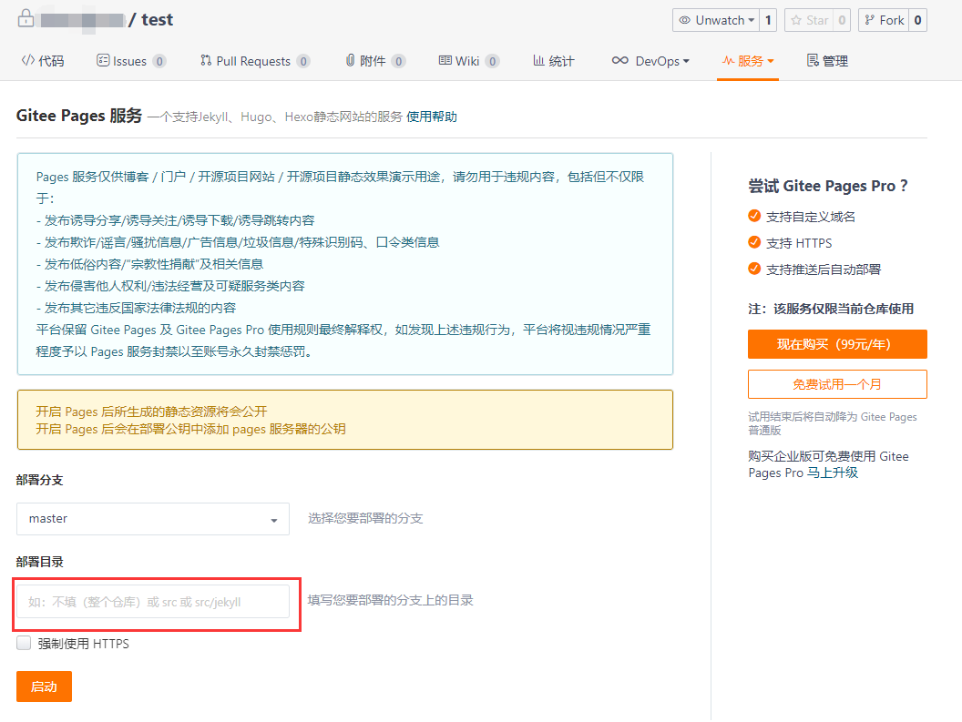This screenshot has width=962, height=722.
Task: Click the Pull Requests branch icon
Action: point(206,60)
